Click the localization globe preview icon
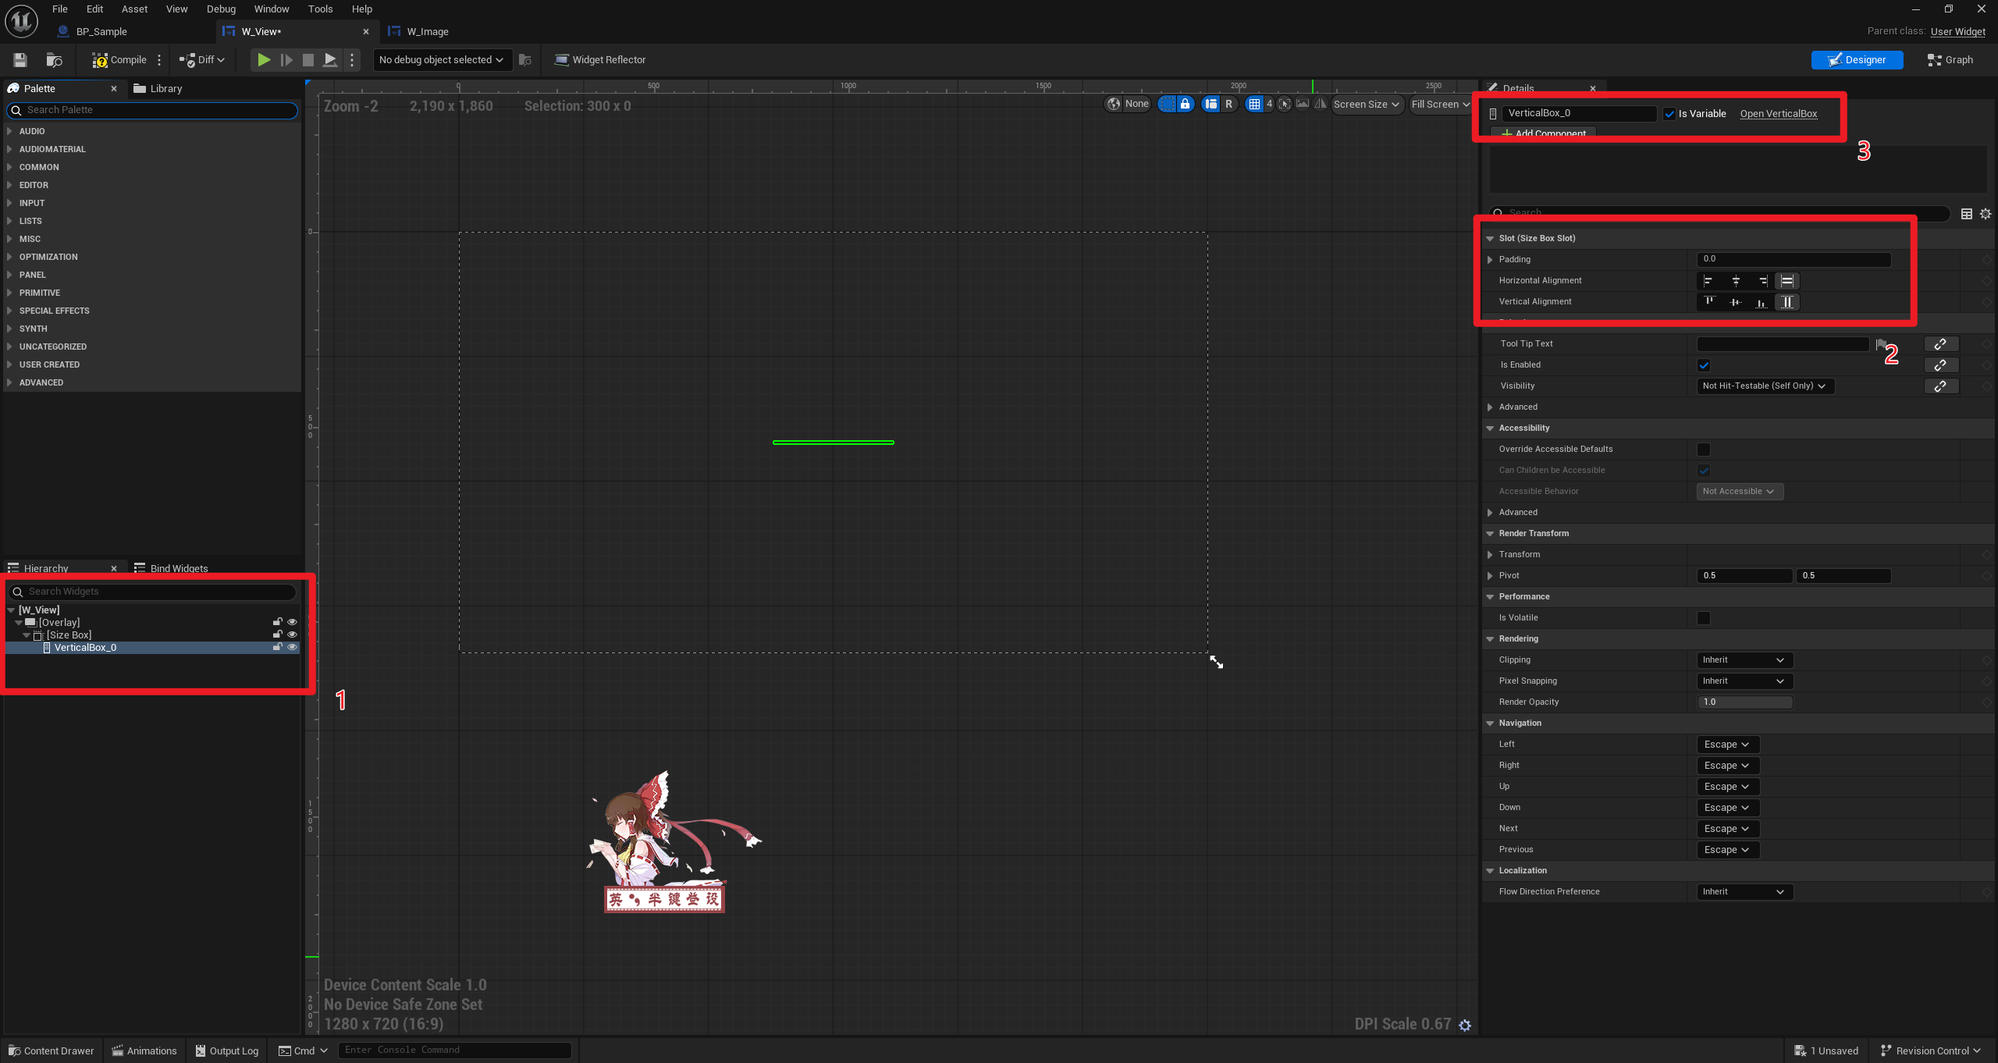The height and width of the screenshot is (1063, 1998). pyautogui.click(x=1114, y=104)
